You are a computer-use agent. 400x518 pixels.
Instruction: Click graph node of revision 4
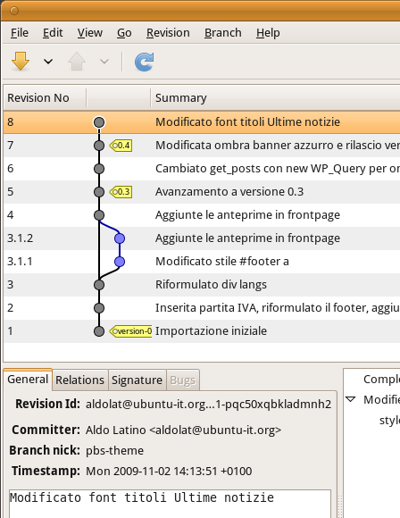[x=99, y=215]
